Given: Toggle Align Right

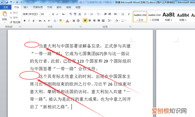Looking at the screenshot, I should (x=94, y=20).
